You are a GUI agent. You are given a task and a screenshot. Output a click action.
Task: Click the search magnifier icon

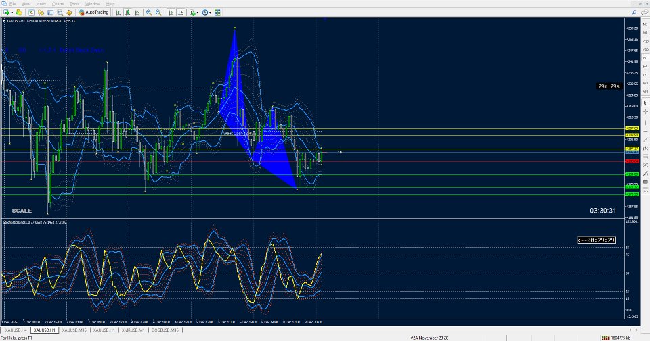(634, 12)
